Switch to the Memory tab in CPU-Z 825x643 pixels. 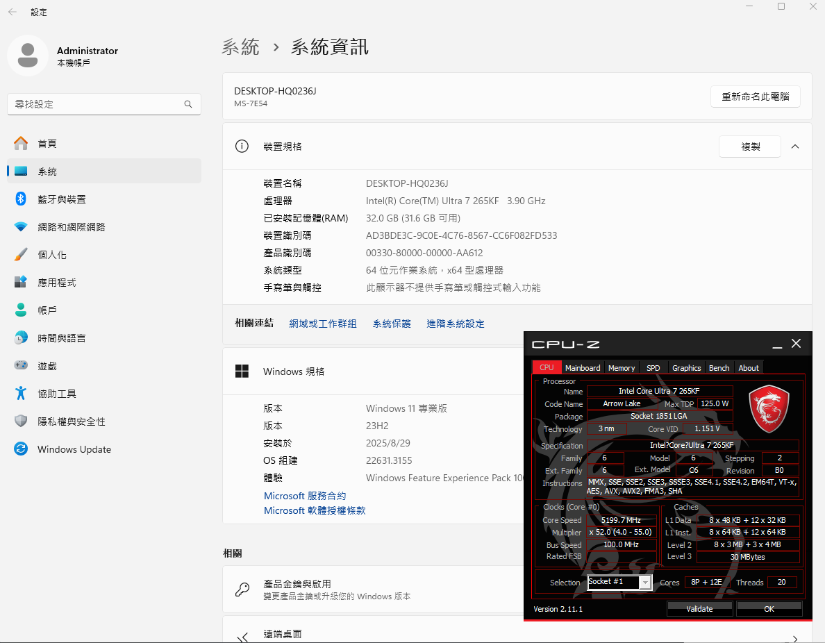622,368
